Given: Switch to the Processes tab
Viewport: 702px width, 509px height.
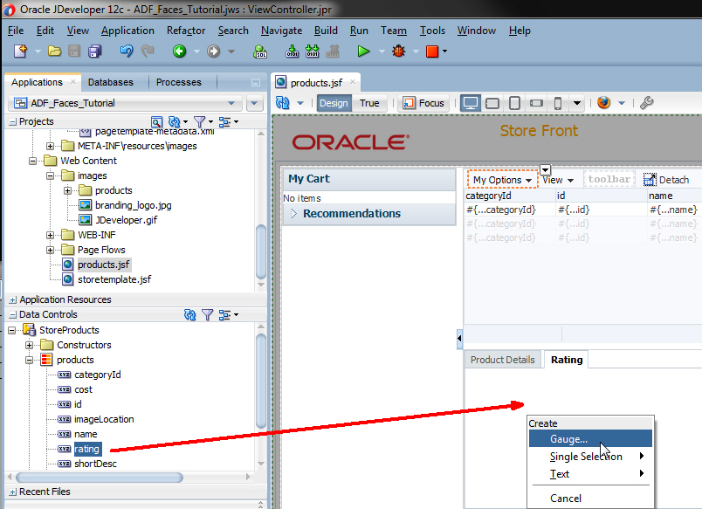Looking at the screenshot, I should tap(179, 82).
